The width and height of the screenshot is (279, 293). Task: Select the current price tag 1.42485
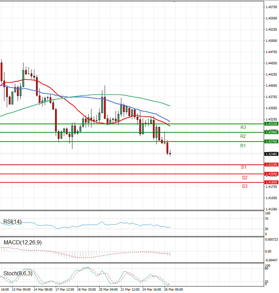(271, 154)
